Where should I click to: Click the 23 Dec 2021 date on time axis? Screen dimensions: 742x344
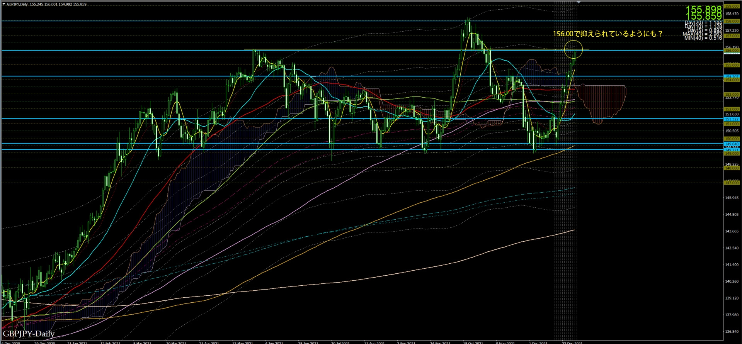tap(572, 342)
